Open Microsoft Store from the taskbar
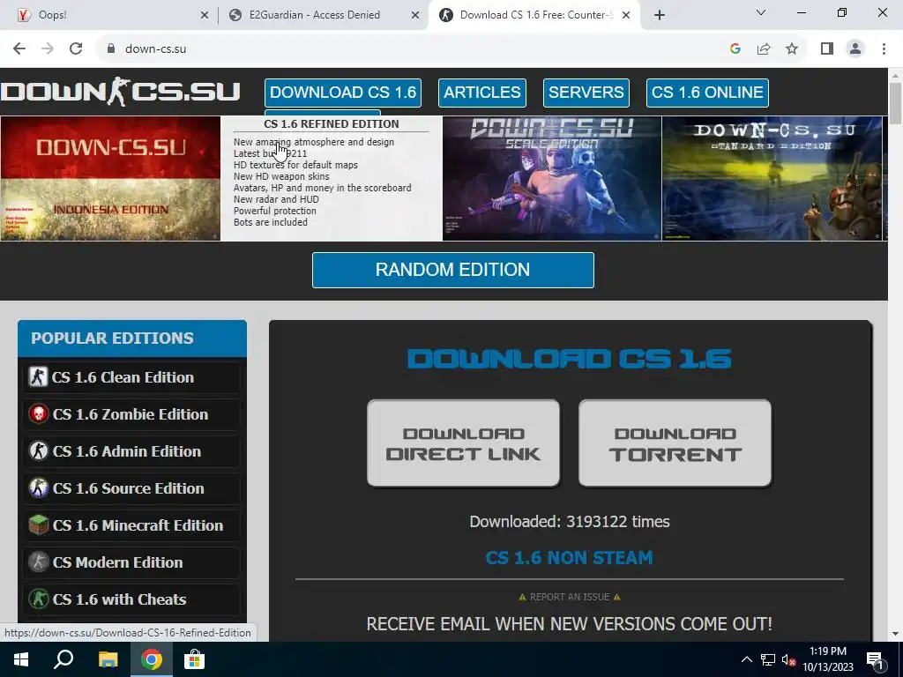 coord(195,659)
